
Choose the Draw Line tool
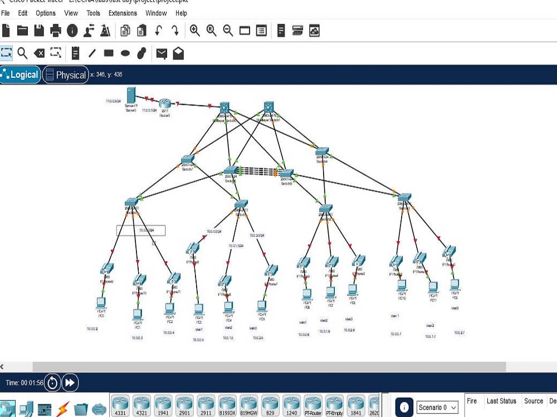pyautogui.click(x=92, y=53)
